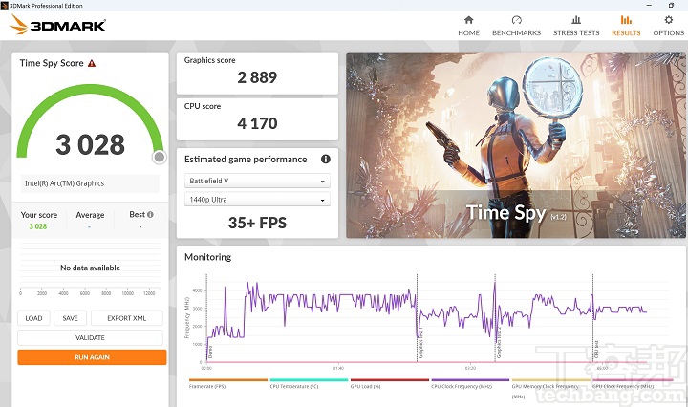Toggle CPU Clock Frequency legend entry

(470, 384)
